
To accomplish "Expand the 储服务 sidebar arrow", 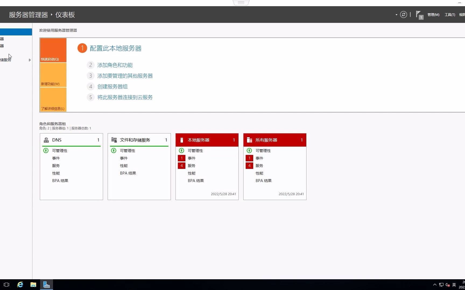I will [30, 60].
